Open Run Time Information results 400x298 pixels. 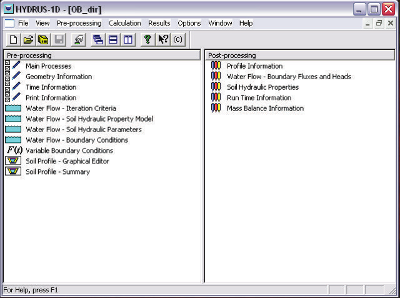point(259,98)
